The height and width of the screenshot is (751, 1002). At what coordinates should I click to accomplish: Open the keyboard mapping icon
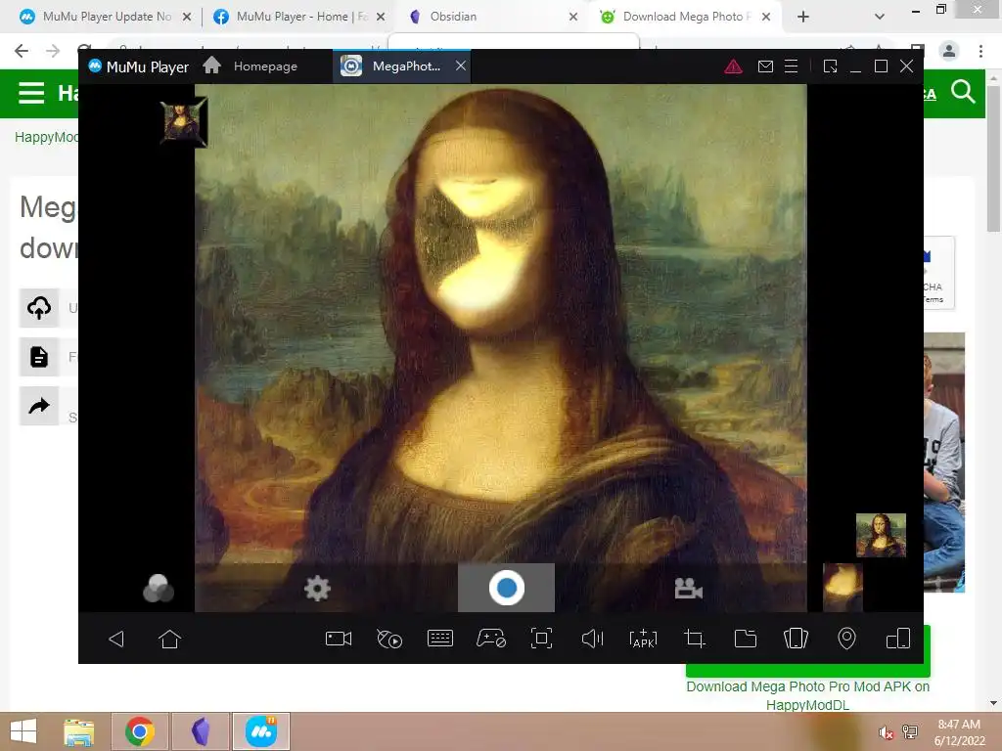(439, 639)
